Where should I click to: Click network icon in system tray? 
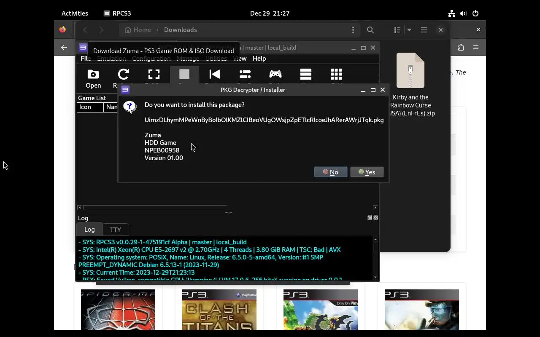(x=452, y=13)
